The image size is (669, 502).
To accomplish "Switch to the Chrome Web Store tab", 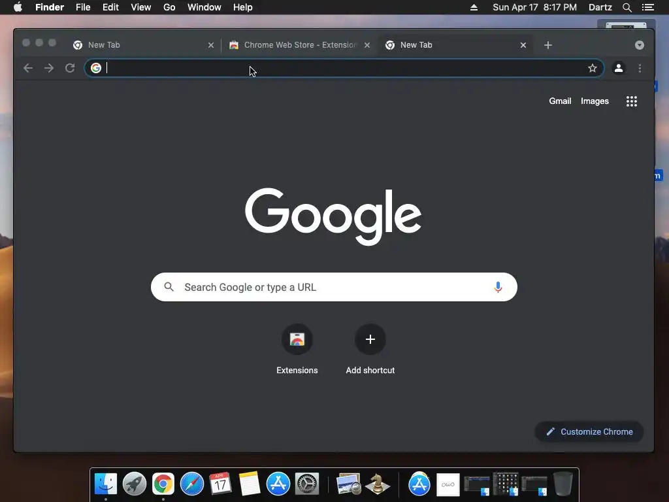I will (299, 45).
